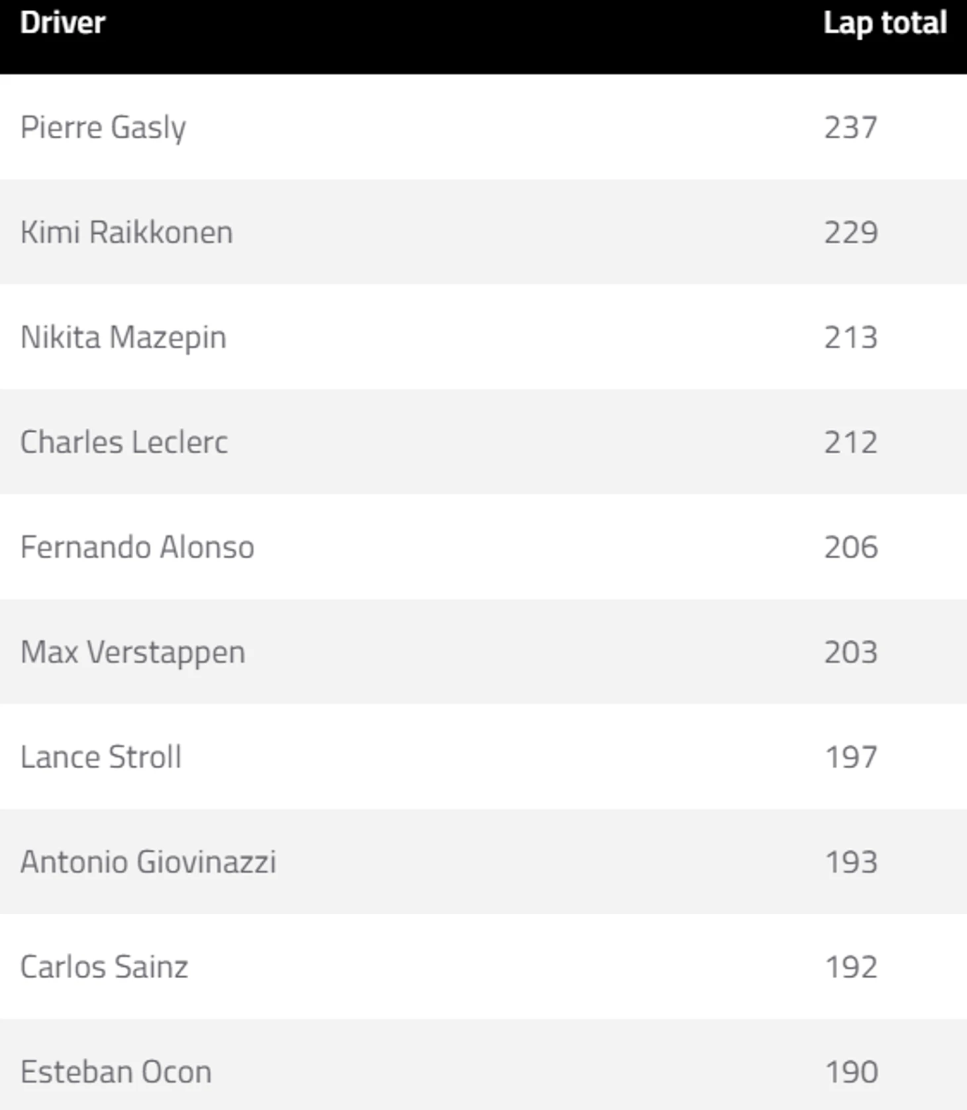Click Pierre Gasly's lap total 237
The height and width of the screenshot is (1110, 967).
tap(851, 127)
